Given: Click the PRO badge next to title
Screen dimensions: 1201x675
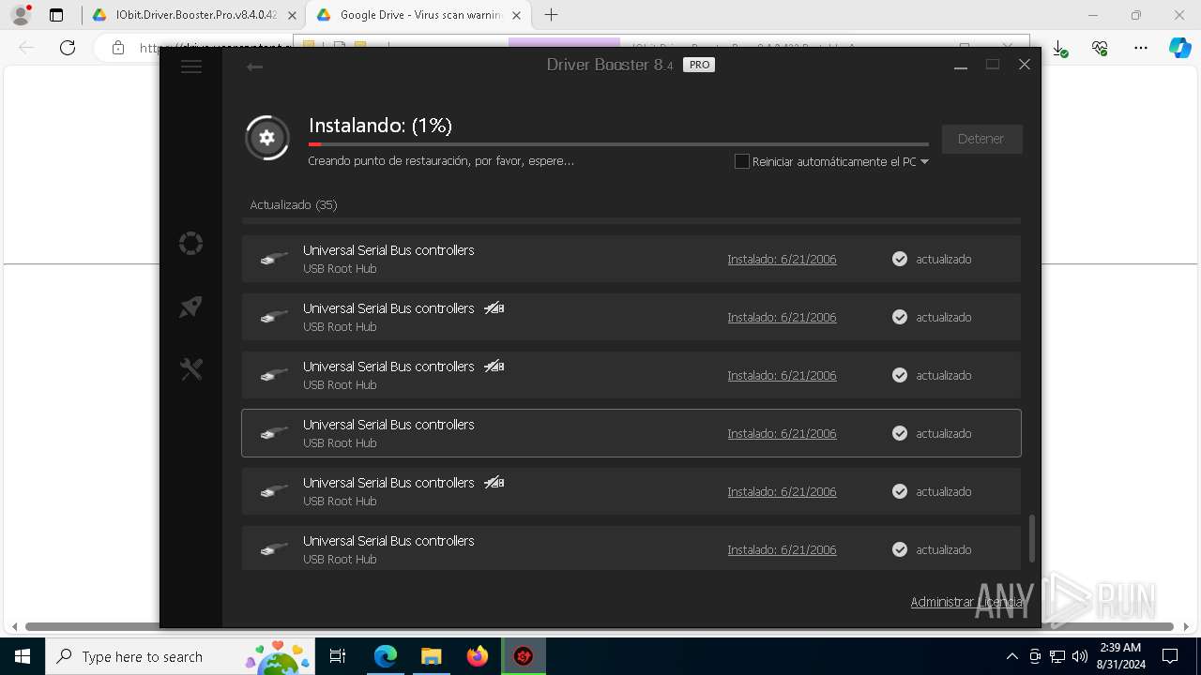Looking at the screenshot, I should pos(699,65).
